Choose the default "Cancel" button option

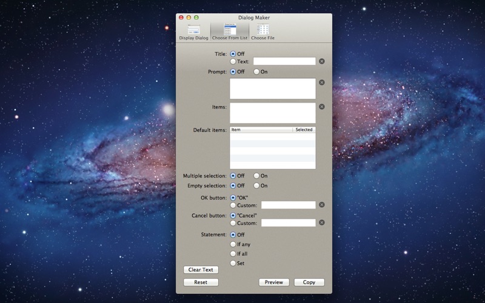point(233,216)
